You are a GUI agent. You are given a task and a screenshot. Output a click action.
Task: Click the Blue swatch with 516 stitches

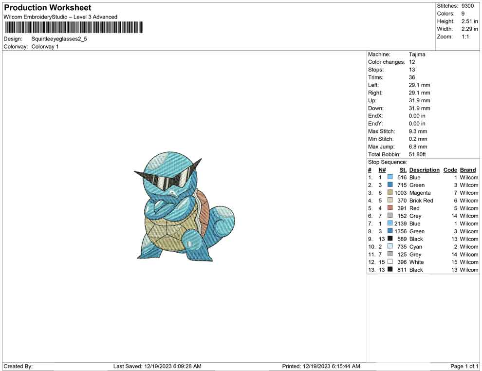pyautogui.click(x=390, y=177)
